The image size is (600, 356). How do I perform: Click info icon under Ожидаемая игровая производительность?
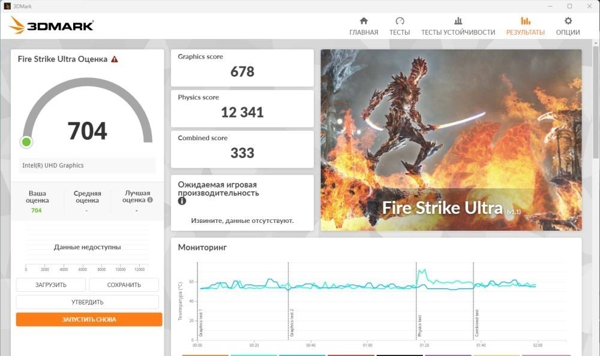[182, 201]
